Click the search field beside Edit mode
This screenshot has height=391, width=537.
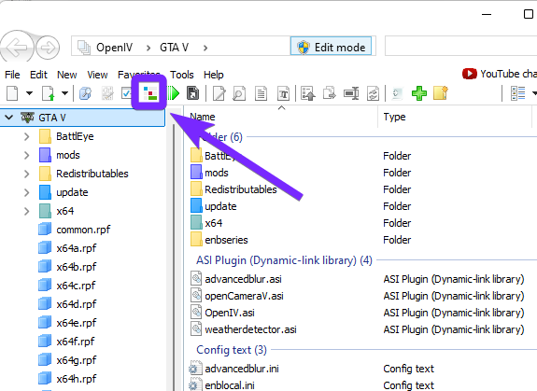pos(460,46)
